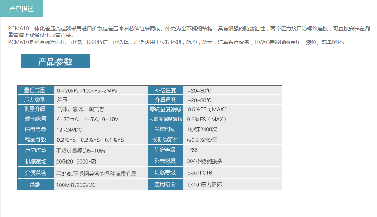The image size is (377, 217).
Task: Click the value 4~20mA、1-5V、0-10V
Action: click(87, 119)
